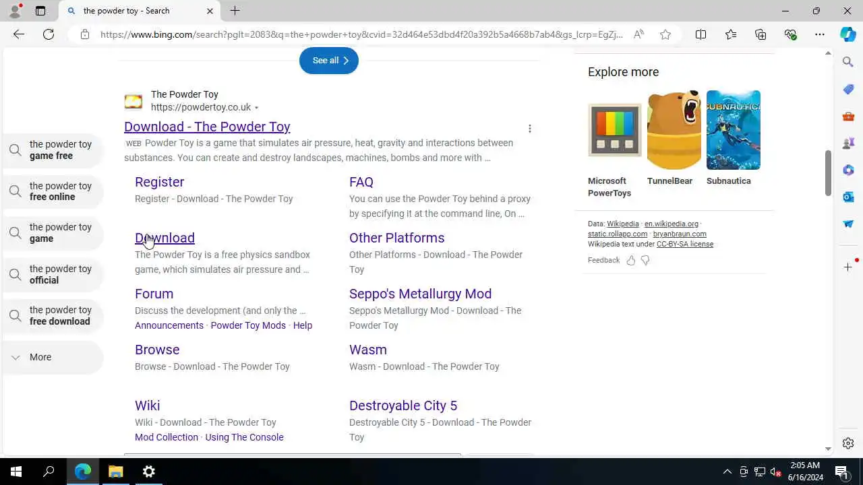This screenshot has width=863, height=485.
Task: Click the thumbs up feedback icon
Action: coord(631,260)
